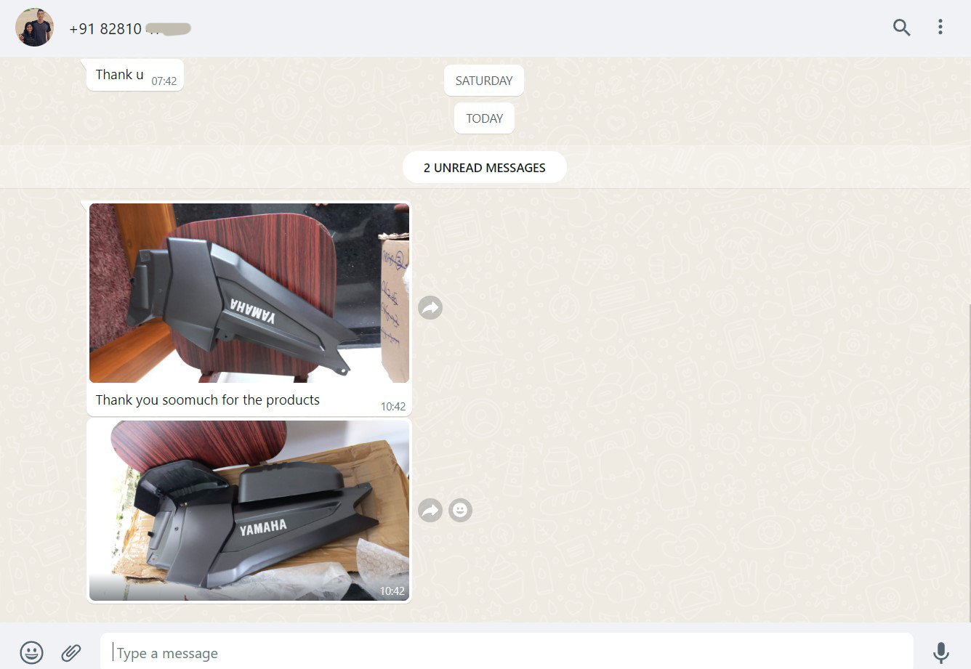Open the emoji picker
This screenshot has width=971, height=669.
click(x=31, y=652)
